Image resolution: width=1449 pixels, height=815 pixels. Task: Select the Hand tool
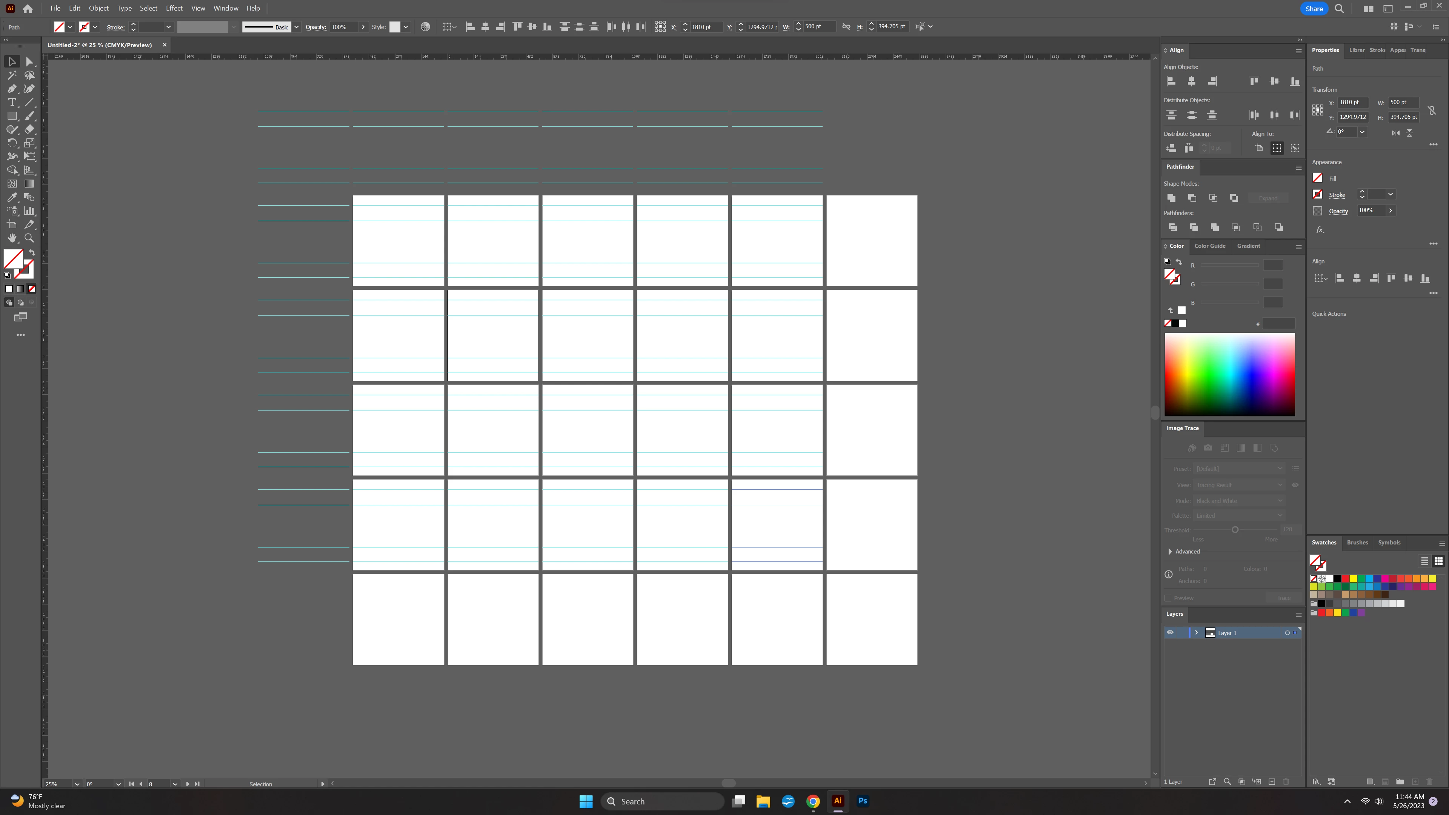12,238
